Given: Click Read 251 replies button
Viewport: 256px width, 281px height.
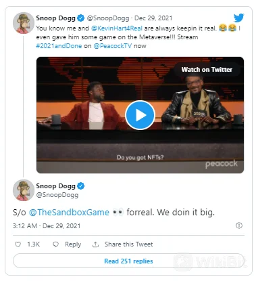Looking at the screenshot, I should coord(128,261).
